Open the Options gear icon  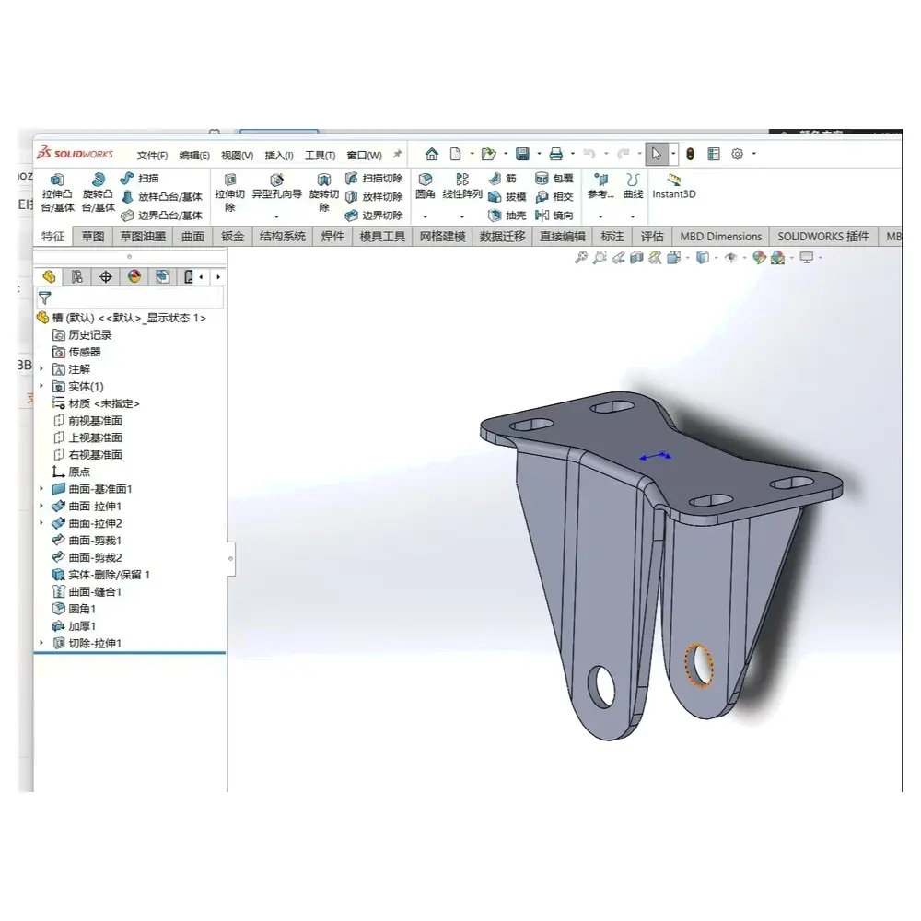pyautogui.click(x=737, y=154)
